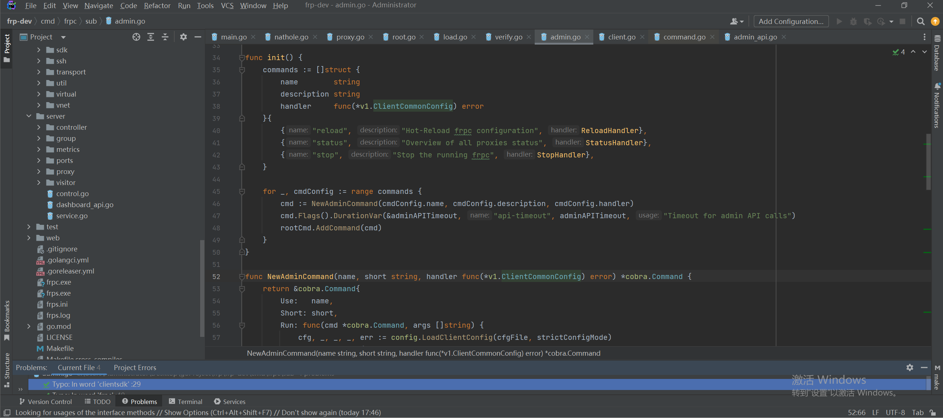943x418 pixels.
Task: Collapse the server folder
Action: (29, 116)
